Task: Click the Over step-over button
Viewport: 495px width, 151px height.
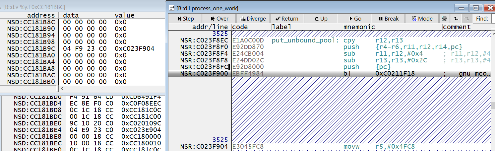Action: click(x=219, y=19)
